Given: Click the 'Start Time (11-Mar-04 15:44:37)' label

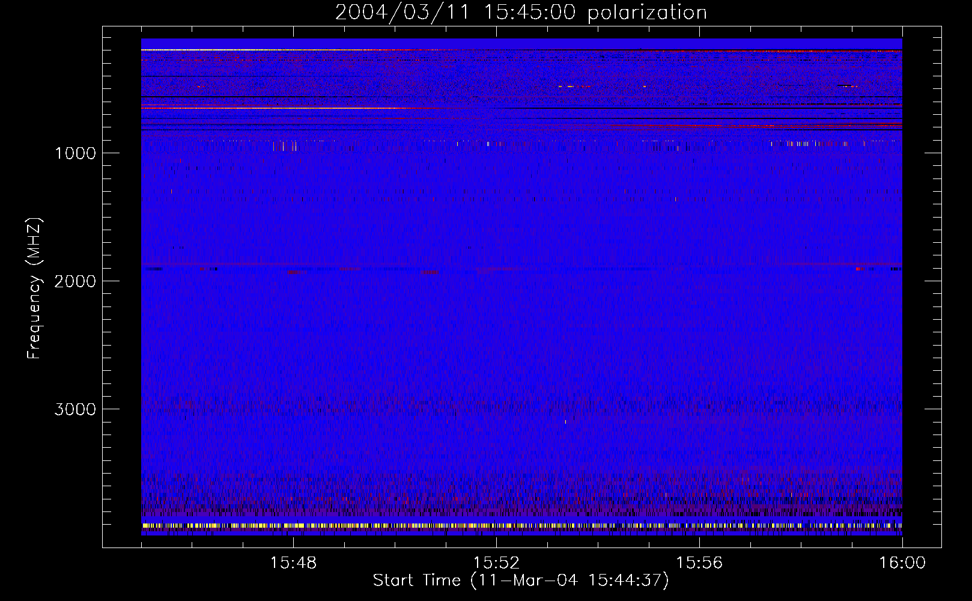Looking at the screenshot, I should click(521, 580).
